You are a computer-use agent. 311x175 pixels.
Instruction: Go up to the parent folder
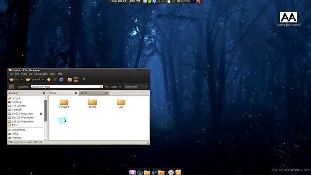[x=49, y=80]
